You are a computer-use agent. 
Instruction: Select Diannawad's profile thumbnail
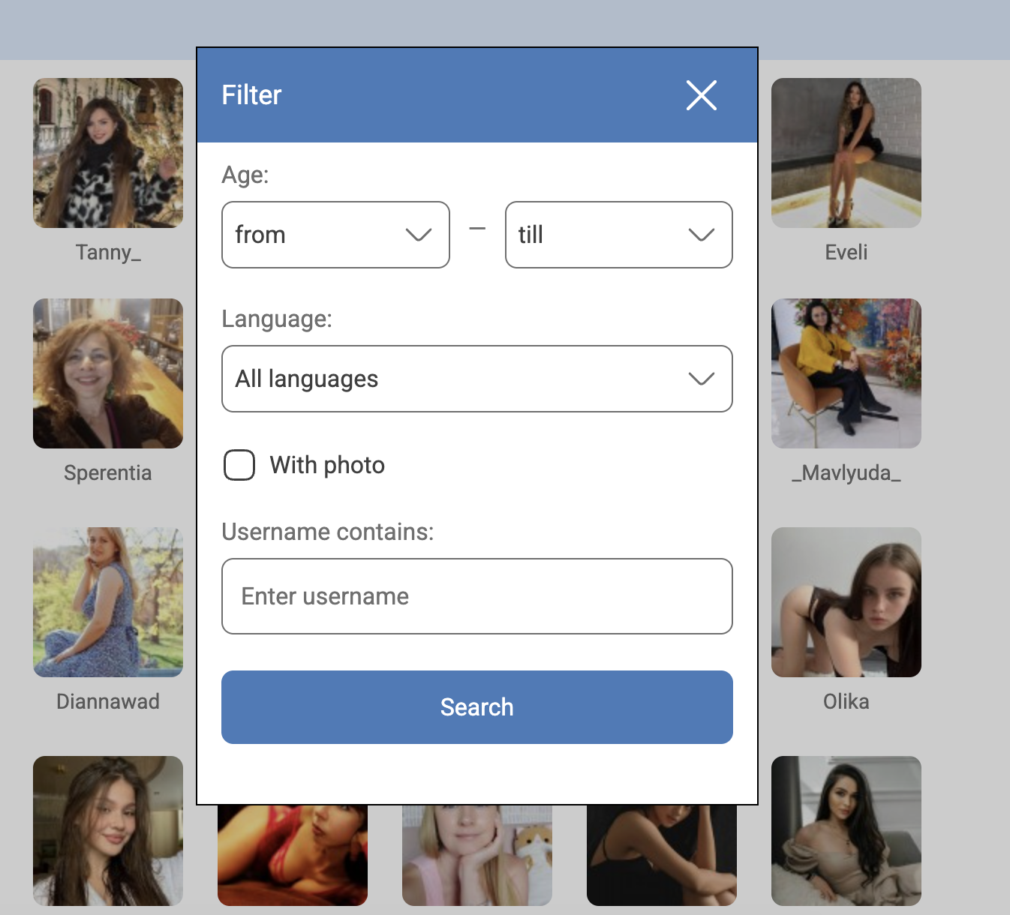(x=107, y=601)
